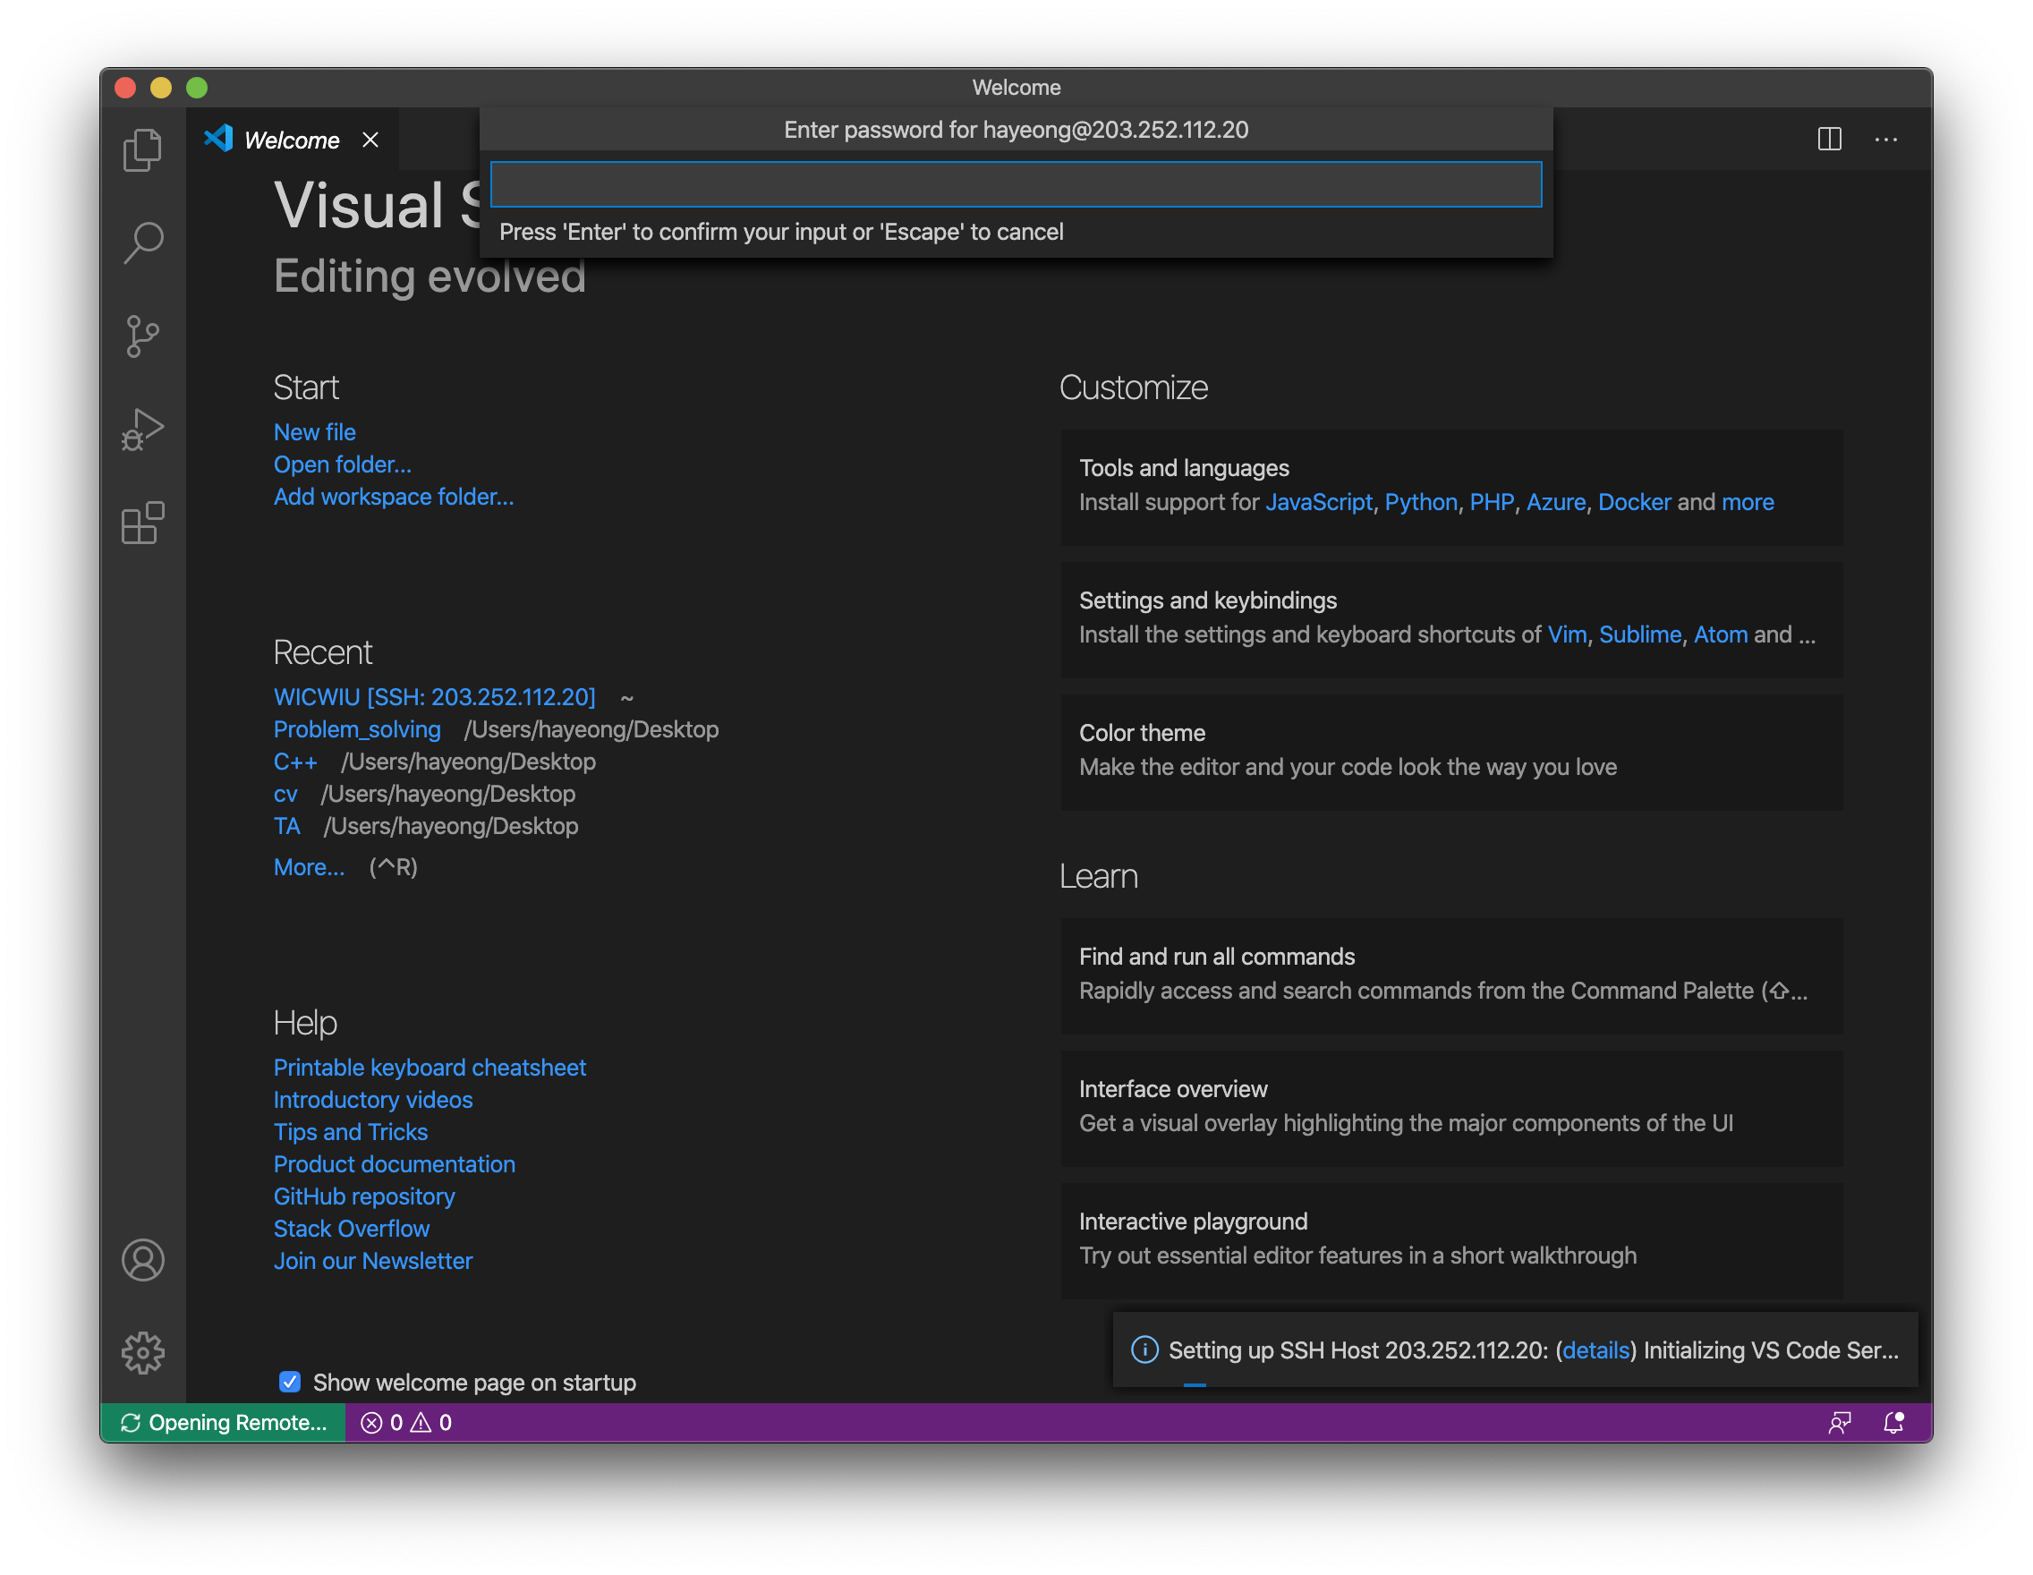Click the info icon in SSH notification

(1144, 1349)
